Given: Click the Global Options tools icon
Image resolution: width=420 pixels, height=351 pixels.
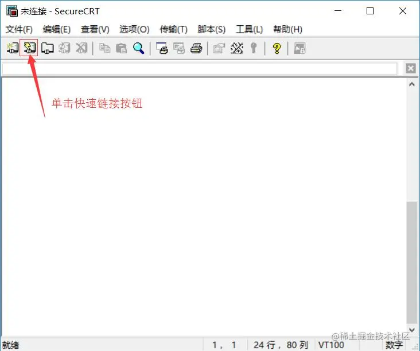Looking at the screenshot, I should (237, 48).
